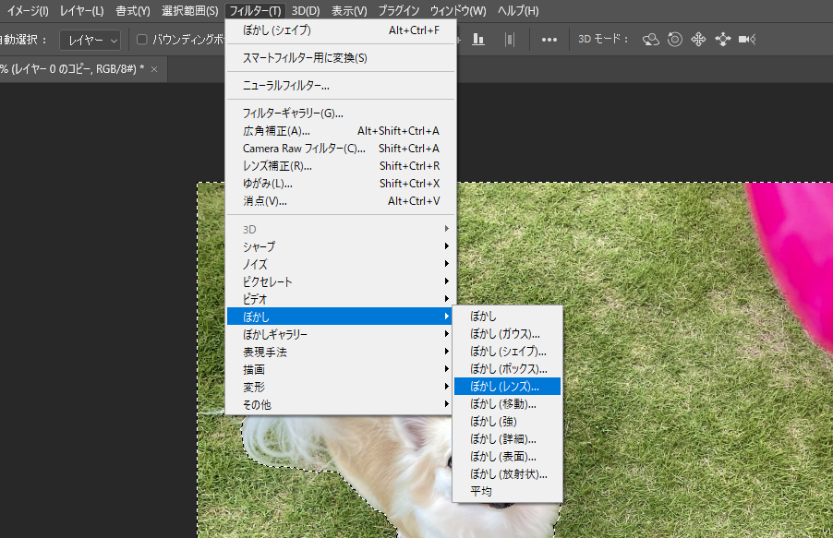Image resolution: width=833 pixels, height=538 pixels.
Task: Open the 表示(V) menu
Action: [x=349, y=11]
